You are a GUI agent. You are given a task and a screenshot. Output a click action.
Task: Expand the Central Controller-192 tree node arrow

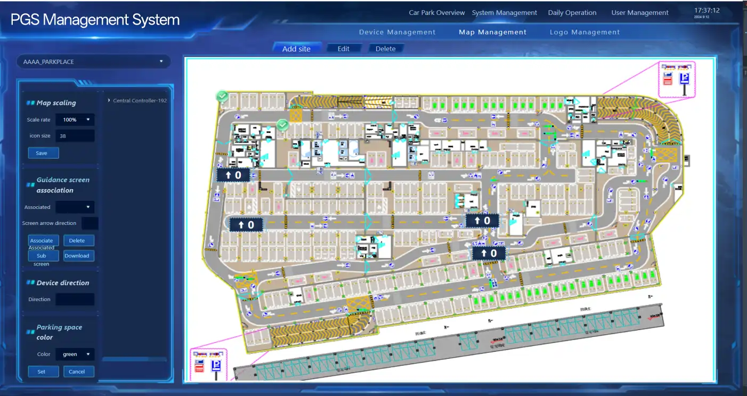pos(109,100)
